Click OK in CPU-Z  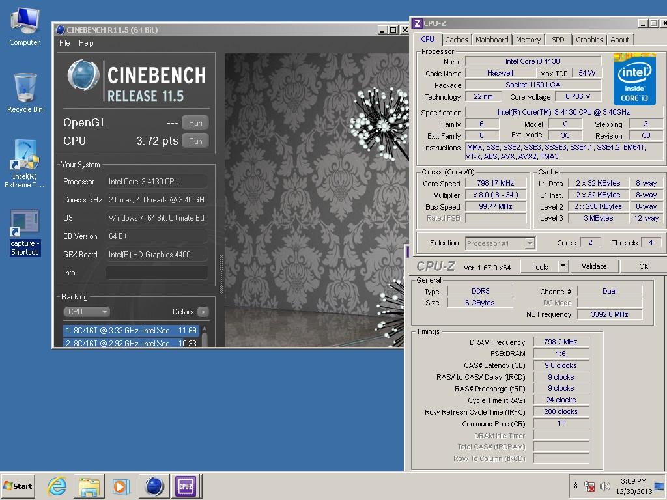643,266
